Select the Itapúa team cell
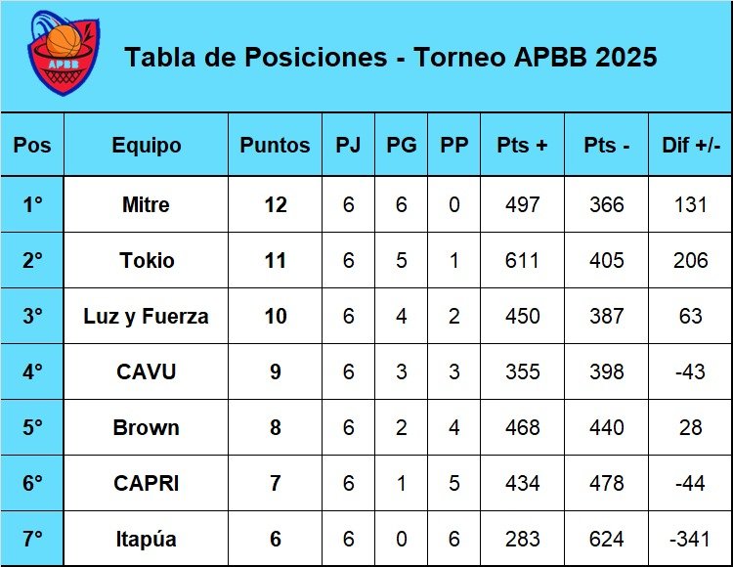 (146, 540)
